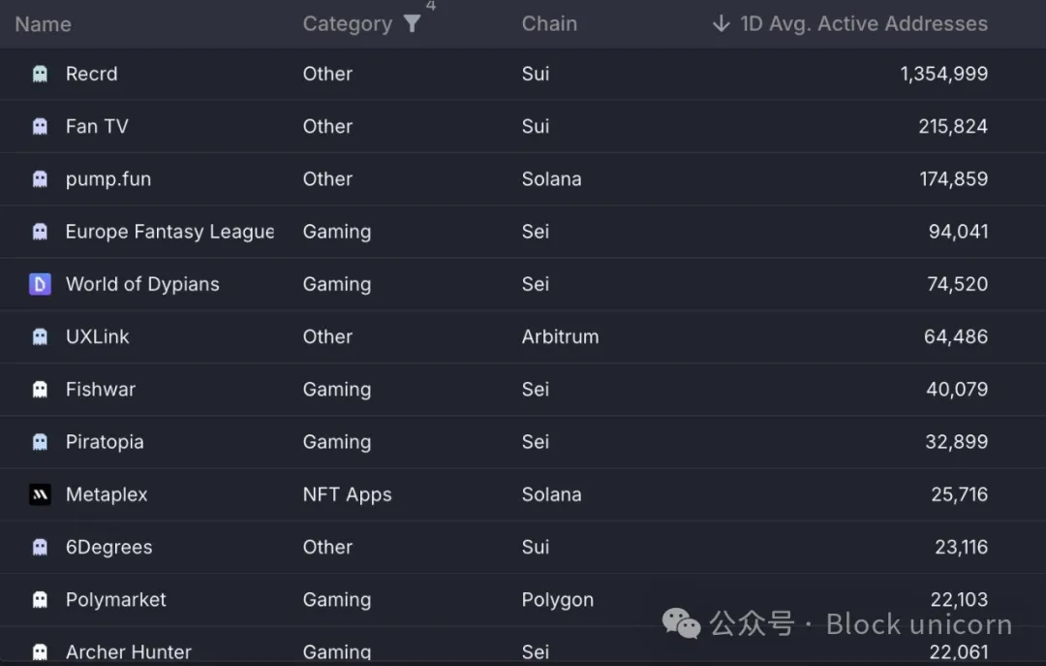Click the 1D Avg. Active Addresses header
This screenshot has height=666, width=1046.
(x=864, y=24)
